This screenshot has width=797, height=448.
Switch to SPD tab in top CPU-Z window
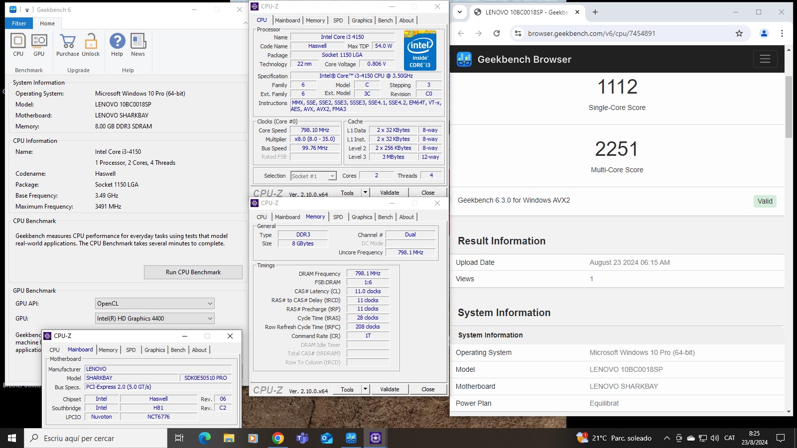338,20
